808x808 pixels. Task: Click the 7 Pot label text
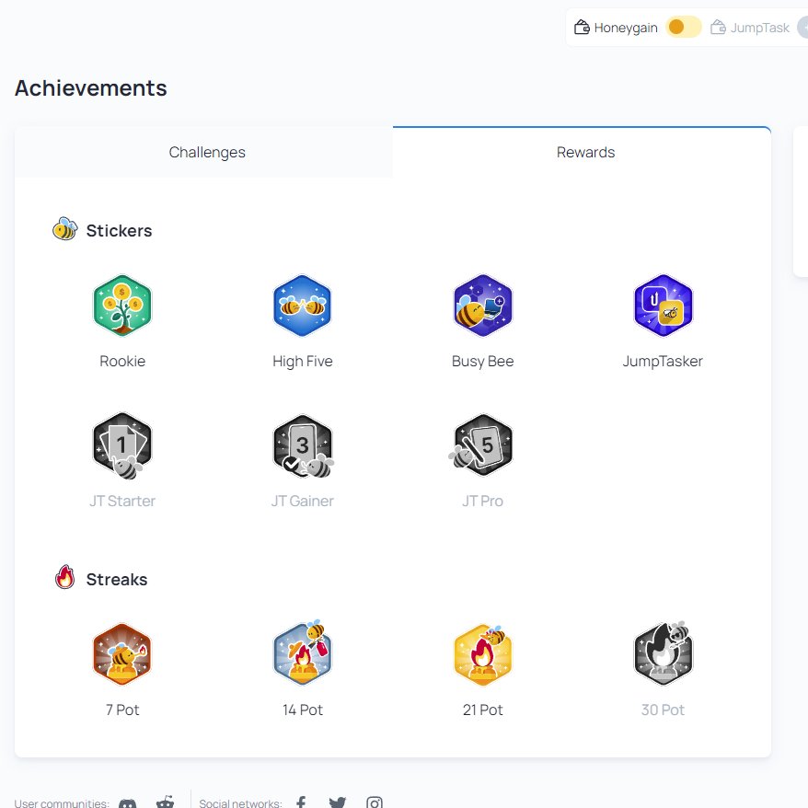pyautogui.click(x=122, y=710)
